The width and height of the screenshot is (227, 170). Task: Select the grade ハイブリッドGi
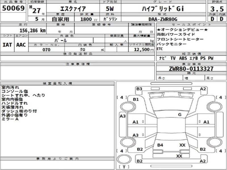(x=163, y=9)
